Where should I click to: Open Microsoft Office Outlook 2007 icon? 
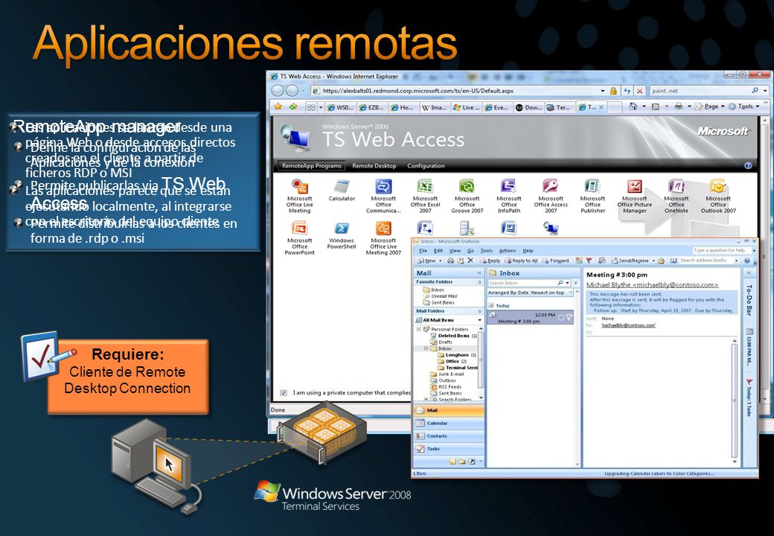click(x=718, y=196)
